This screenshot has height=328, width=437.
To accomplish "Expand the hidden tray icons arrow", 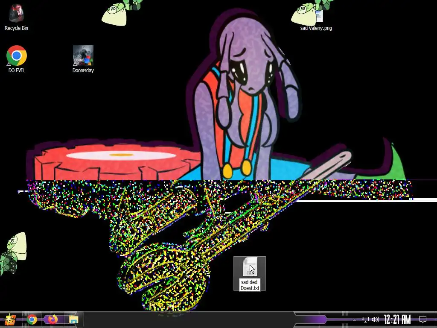I will point(355,319).
